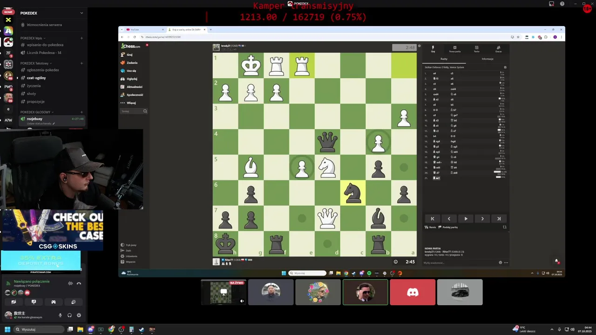Screen dimensions: 596x335
Task: Jump to the last move
Action: [499, 219]
